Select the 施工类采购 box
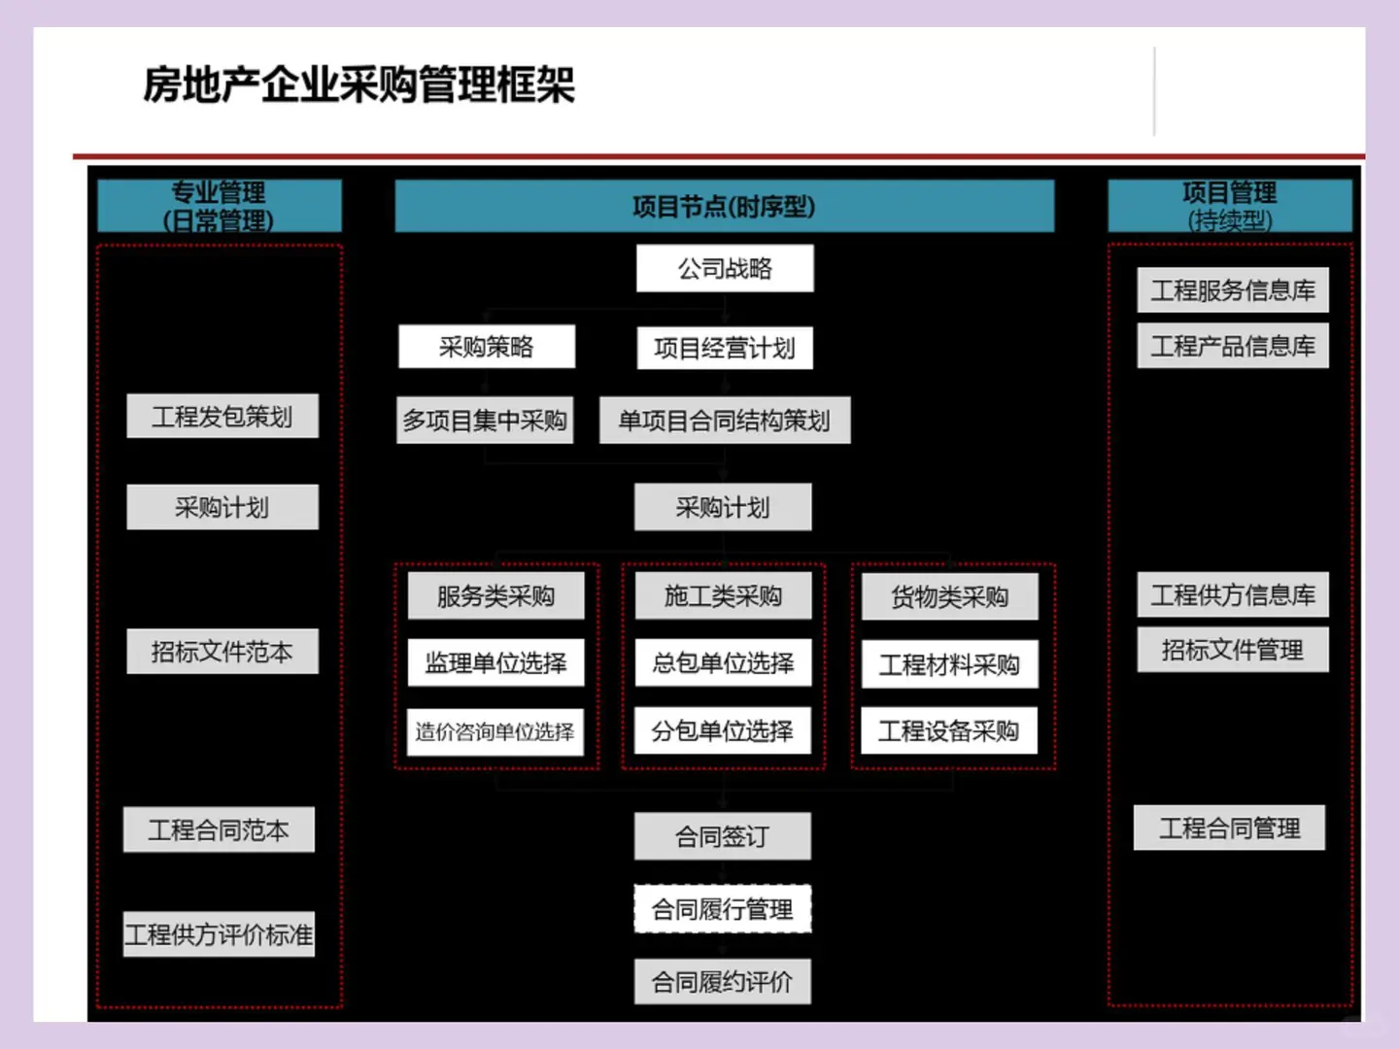Screen dimensions: 1399x1049 click(x=723, y=596)
